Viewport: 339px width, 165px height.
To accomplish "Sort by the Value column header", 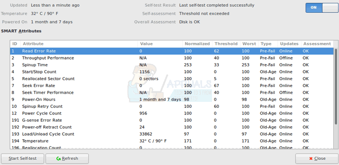I will 160,44.
